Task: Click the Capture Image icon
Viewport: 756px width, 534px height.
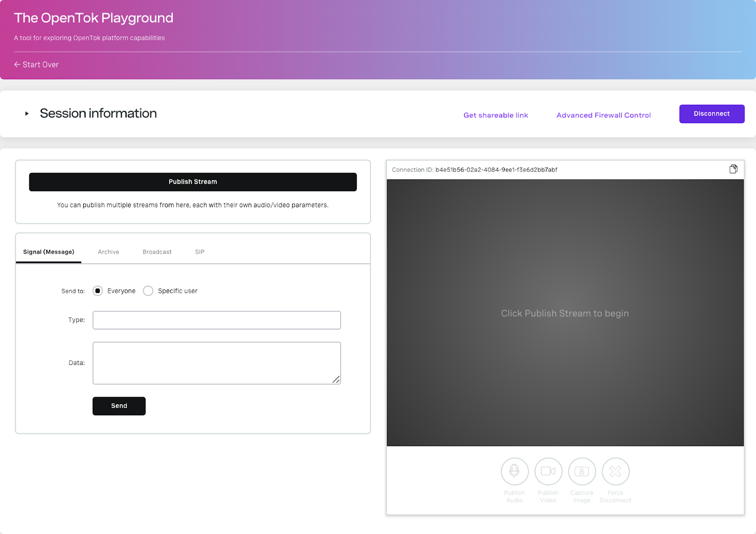Action: 582,471
